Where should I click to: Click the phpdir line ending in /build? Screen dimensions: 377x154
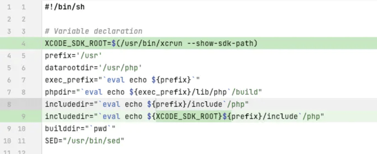point(153,92)
